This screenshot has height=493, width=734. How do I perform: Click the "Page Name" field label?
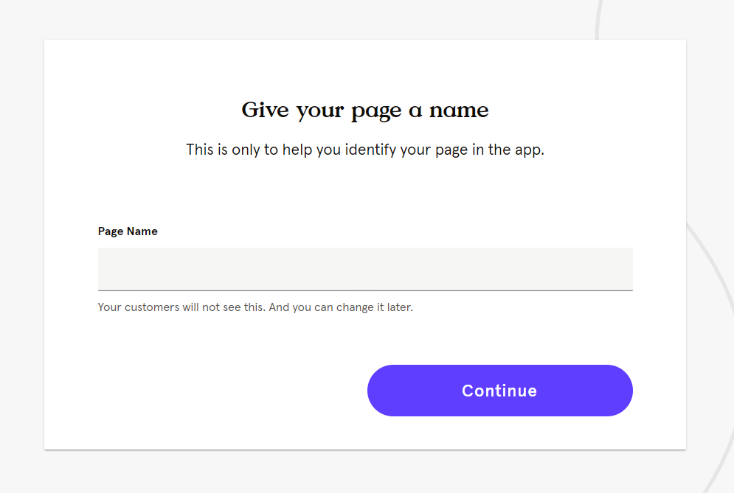click(128, 231)
